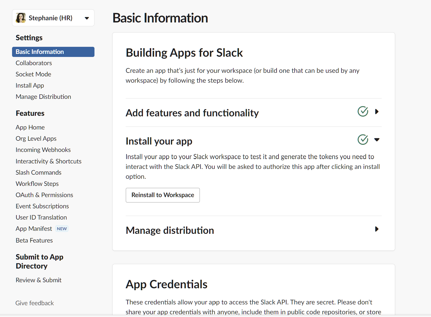Click the Reinstall to Workspace button
The width and height of the screenshot is (431, 317).
(x=163, y=195)
